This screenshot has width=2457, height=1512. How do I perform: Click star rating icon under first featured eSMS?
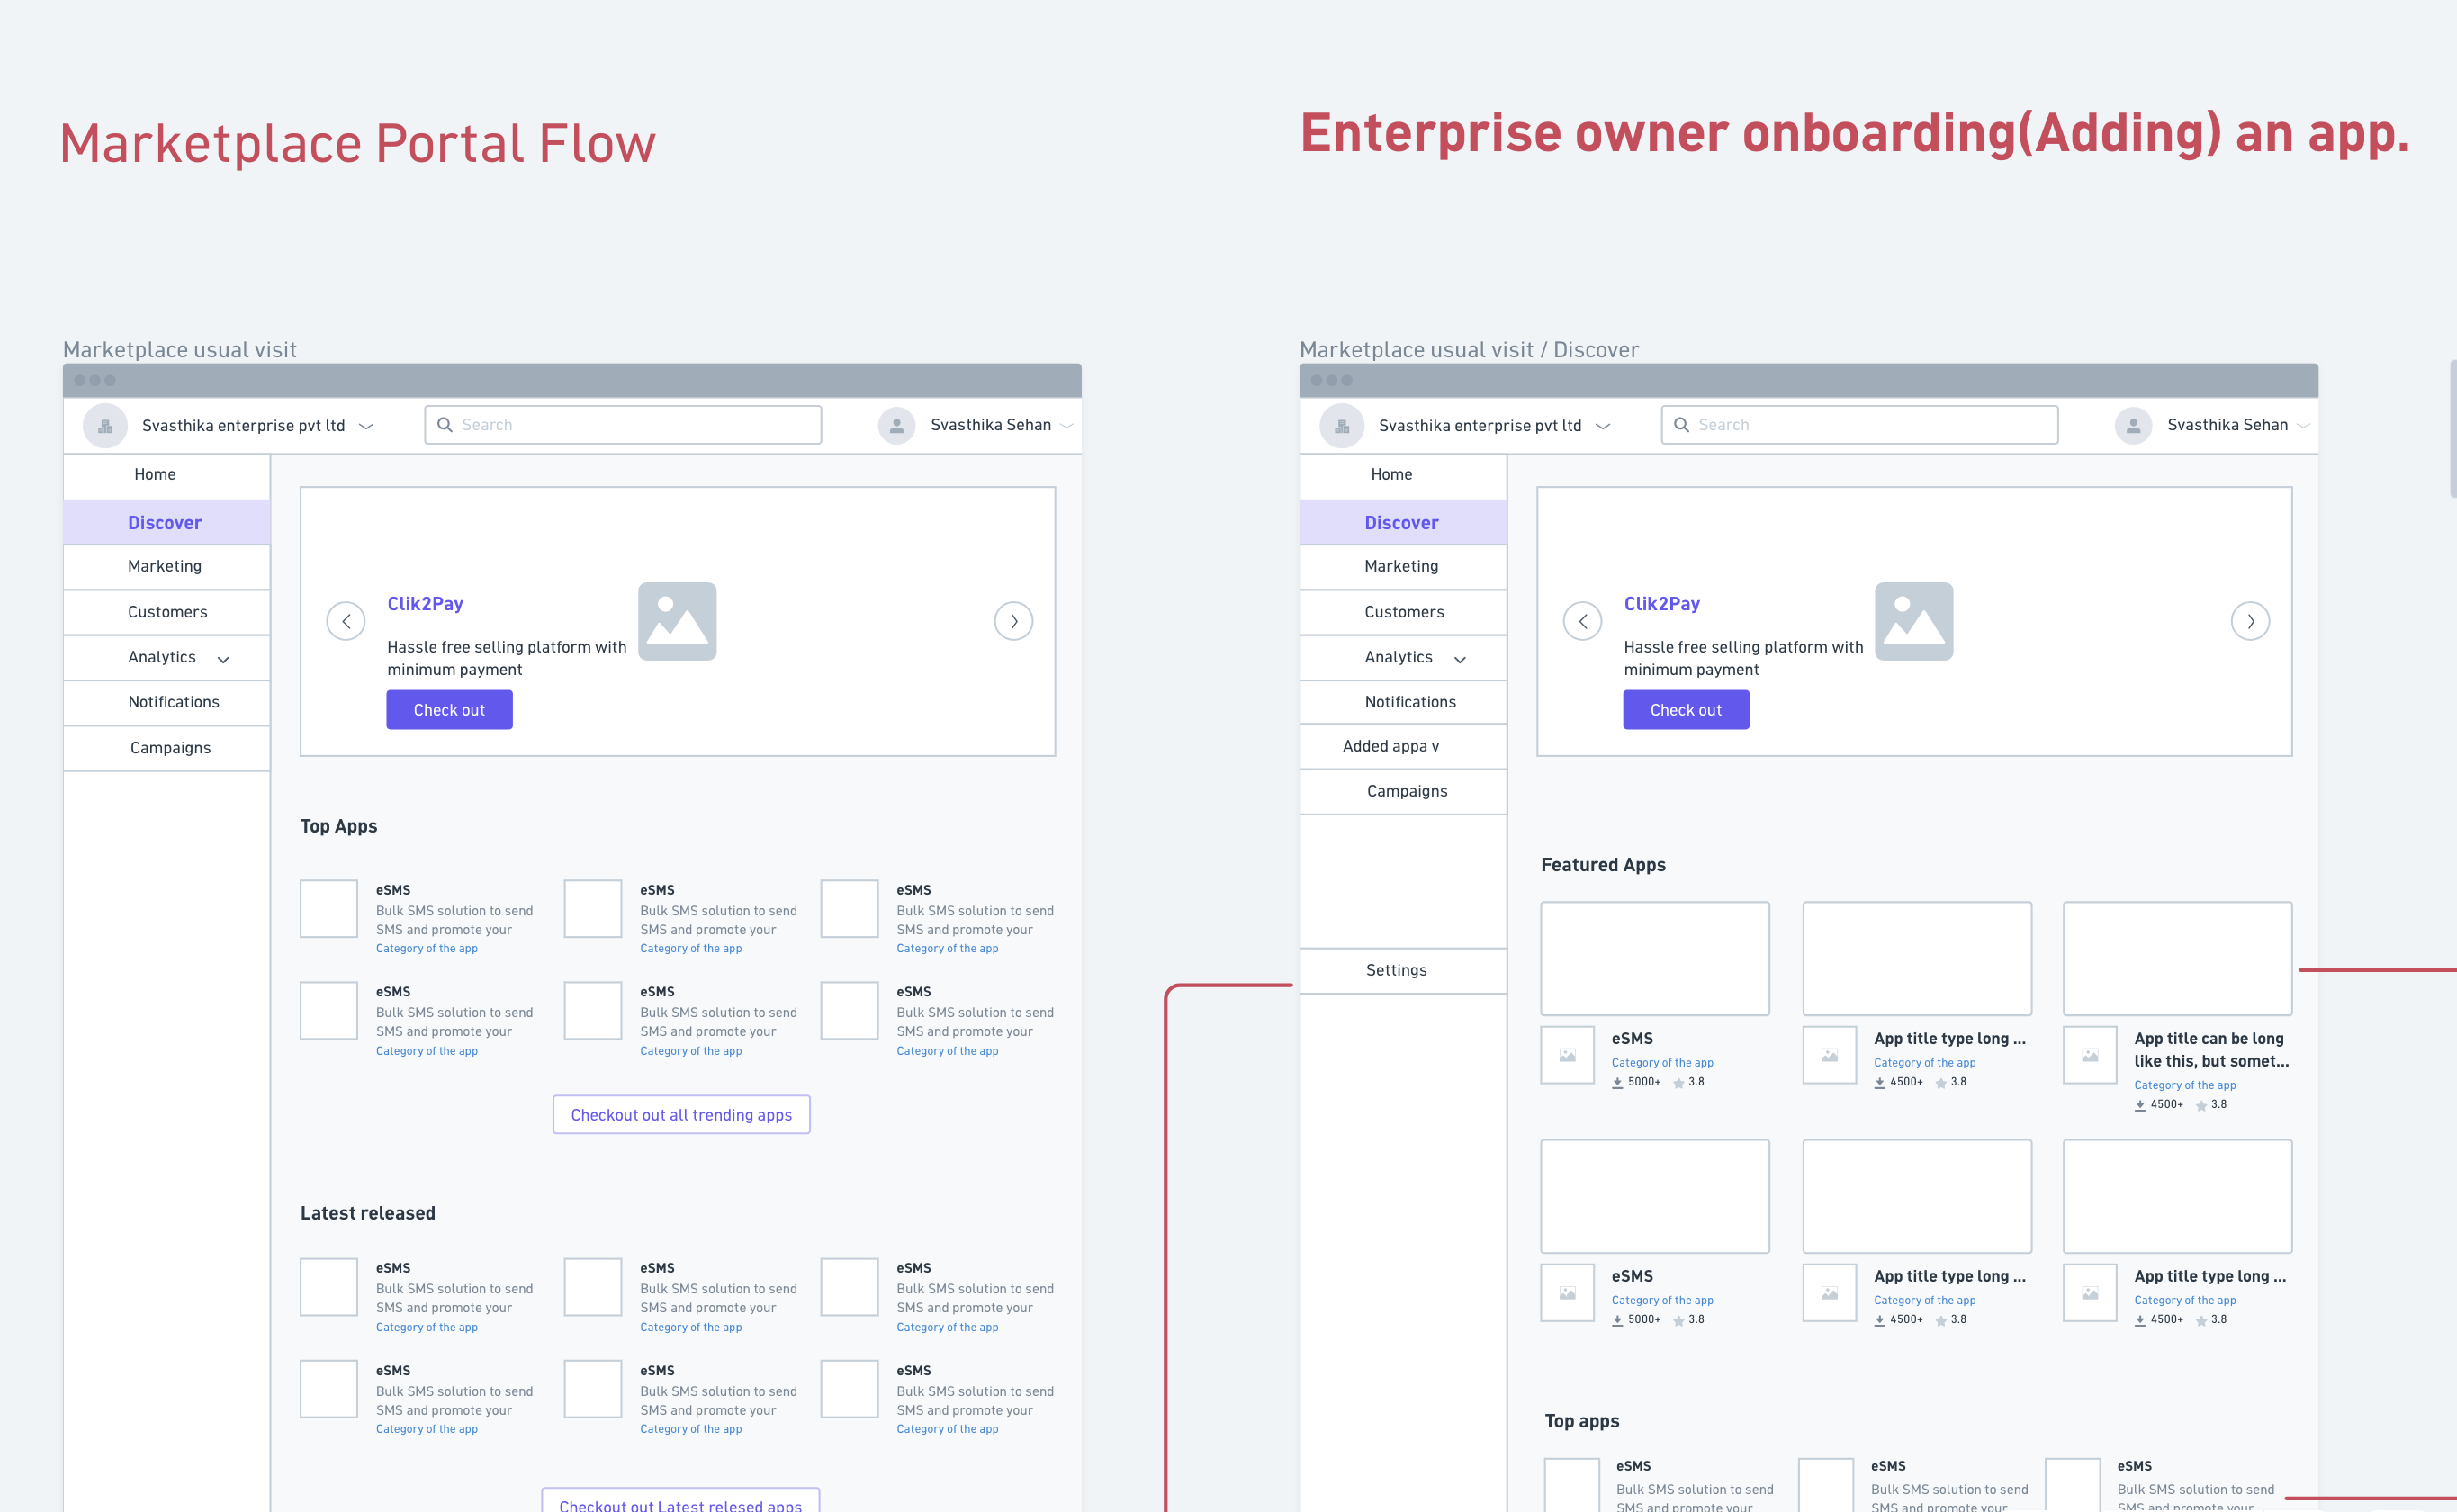(x=1678, y=1082)
